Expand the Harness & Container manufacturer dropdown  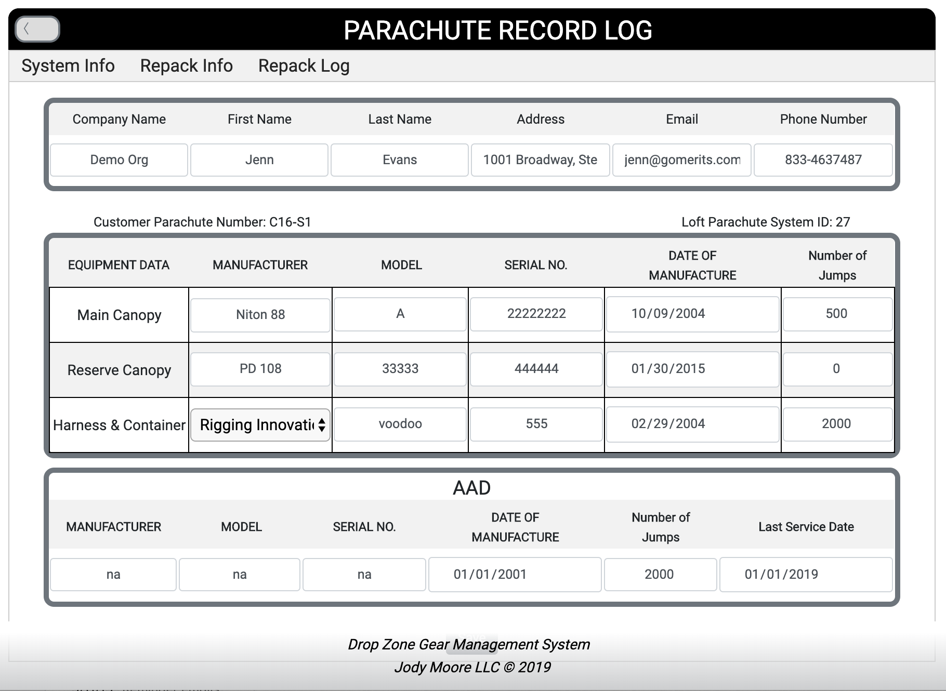coord(260,424)
